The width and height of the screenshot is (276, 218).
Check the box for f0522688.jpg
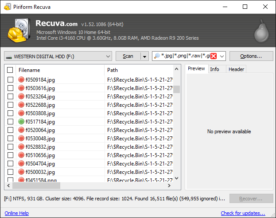click(10, 105)
